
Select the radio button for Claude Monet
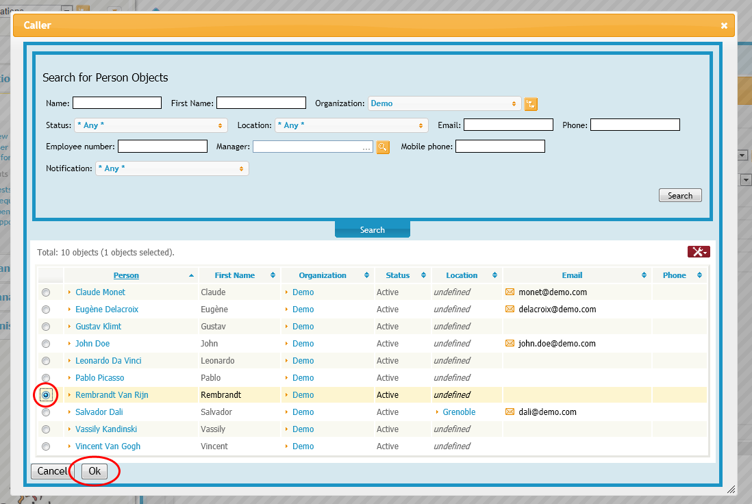pyautogui.click(x=46, y=292)
